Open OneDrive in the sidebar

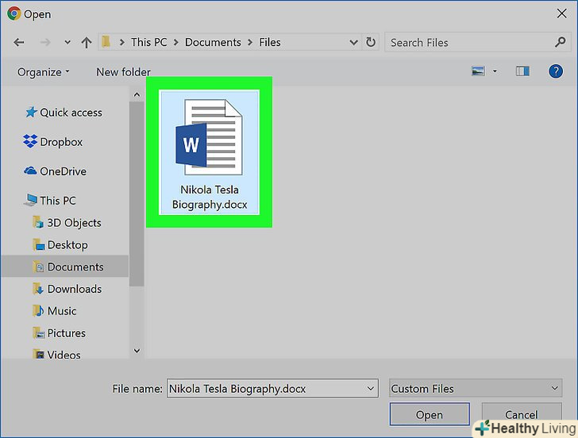pyautogui.click(x=63, y=171)
